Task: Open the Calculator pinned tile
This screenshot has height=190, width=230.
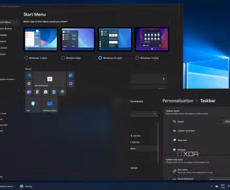Action: tap(37, 92)
